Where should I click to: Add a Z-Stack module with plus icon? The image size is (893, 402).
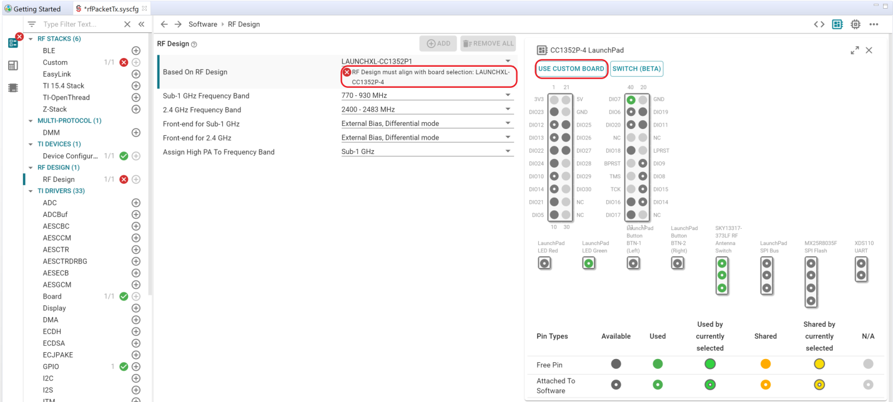click(x=136, y=109)
